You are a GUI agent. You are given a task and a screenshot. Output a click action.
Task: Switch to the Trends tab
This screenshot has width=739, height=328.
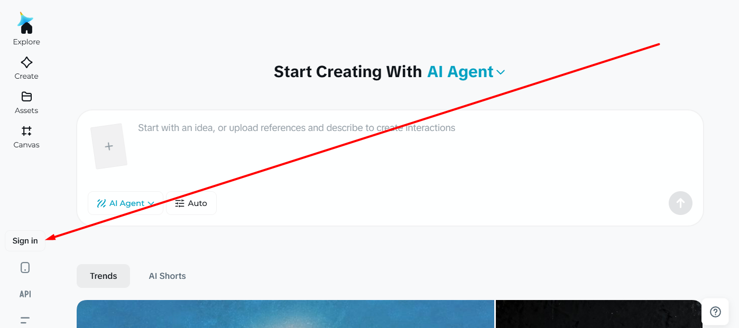point(103,276)
